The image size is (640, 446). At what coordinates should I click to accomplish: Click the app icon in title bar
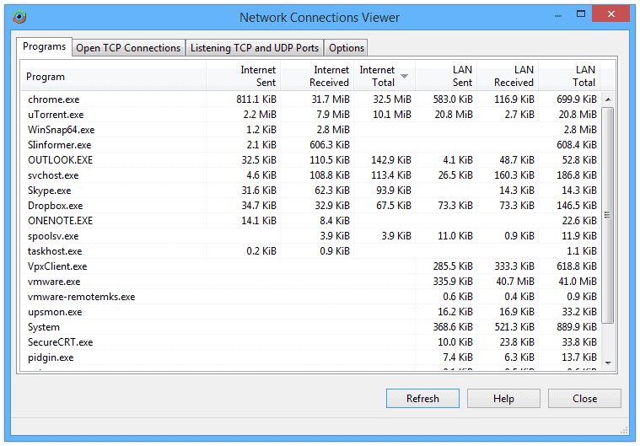19,17
